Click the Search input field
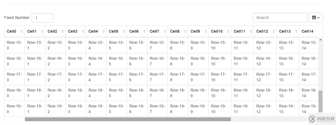The width and height of the screenshot is (336, 125). point(280,18)
